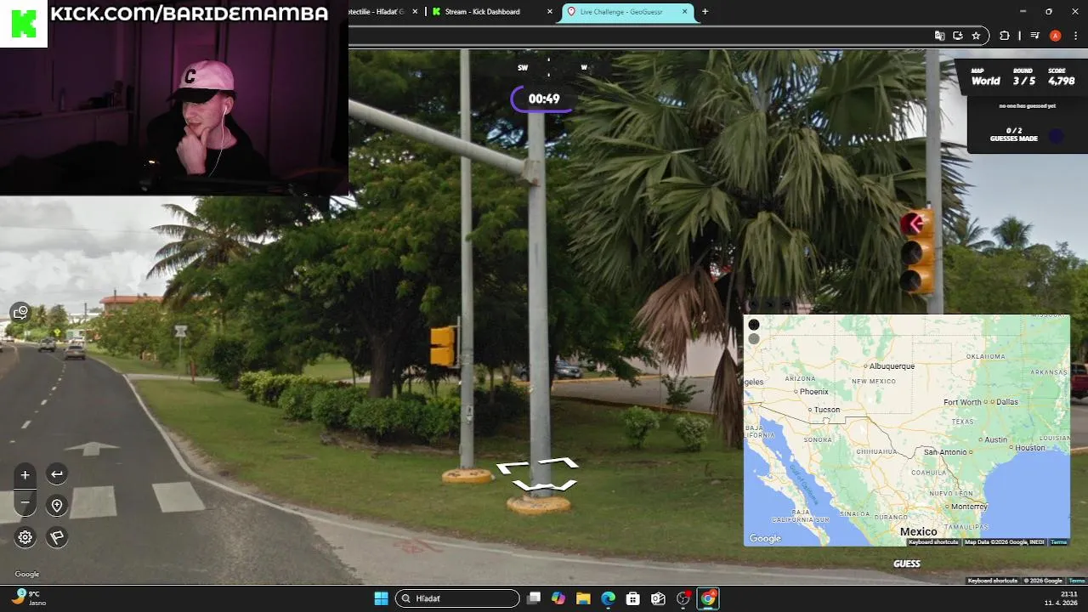Open the Google logo link on the map
Viewport: 1088px width, 612px height.
pos(765,539)
